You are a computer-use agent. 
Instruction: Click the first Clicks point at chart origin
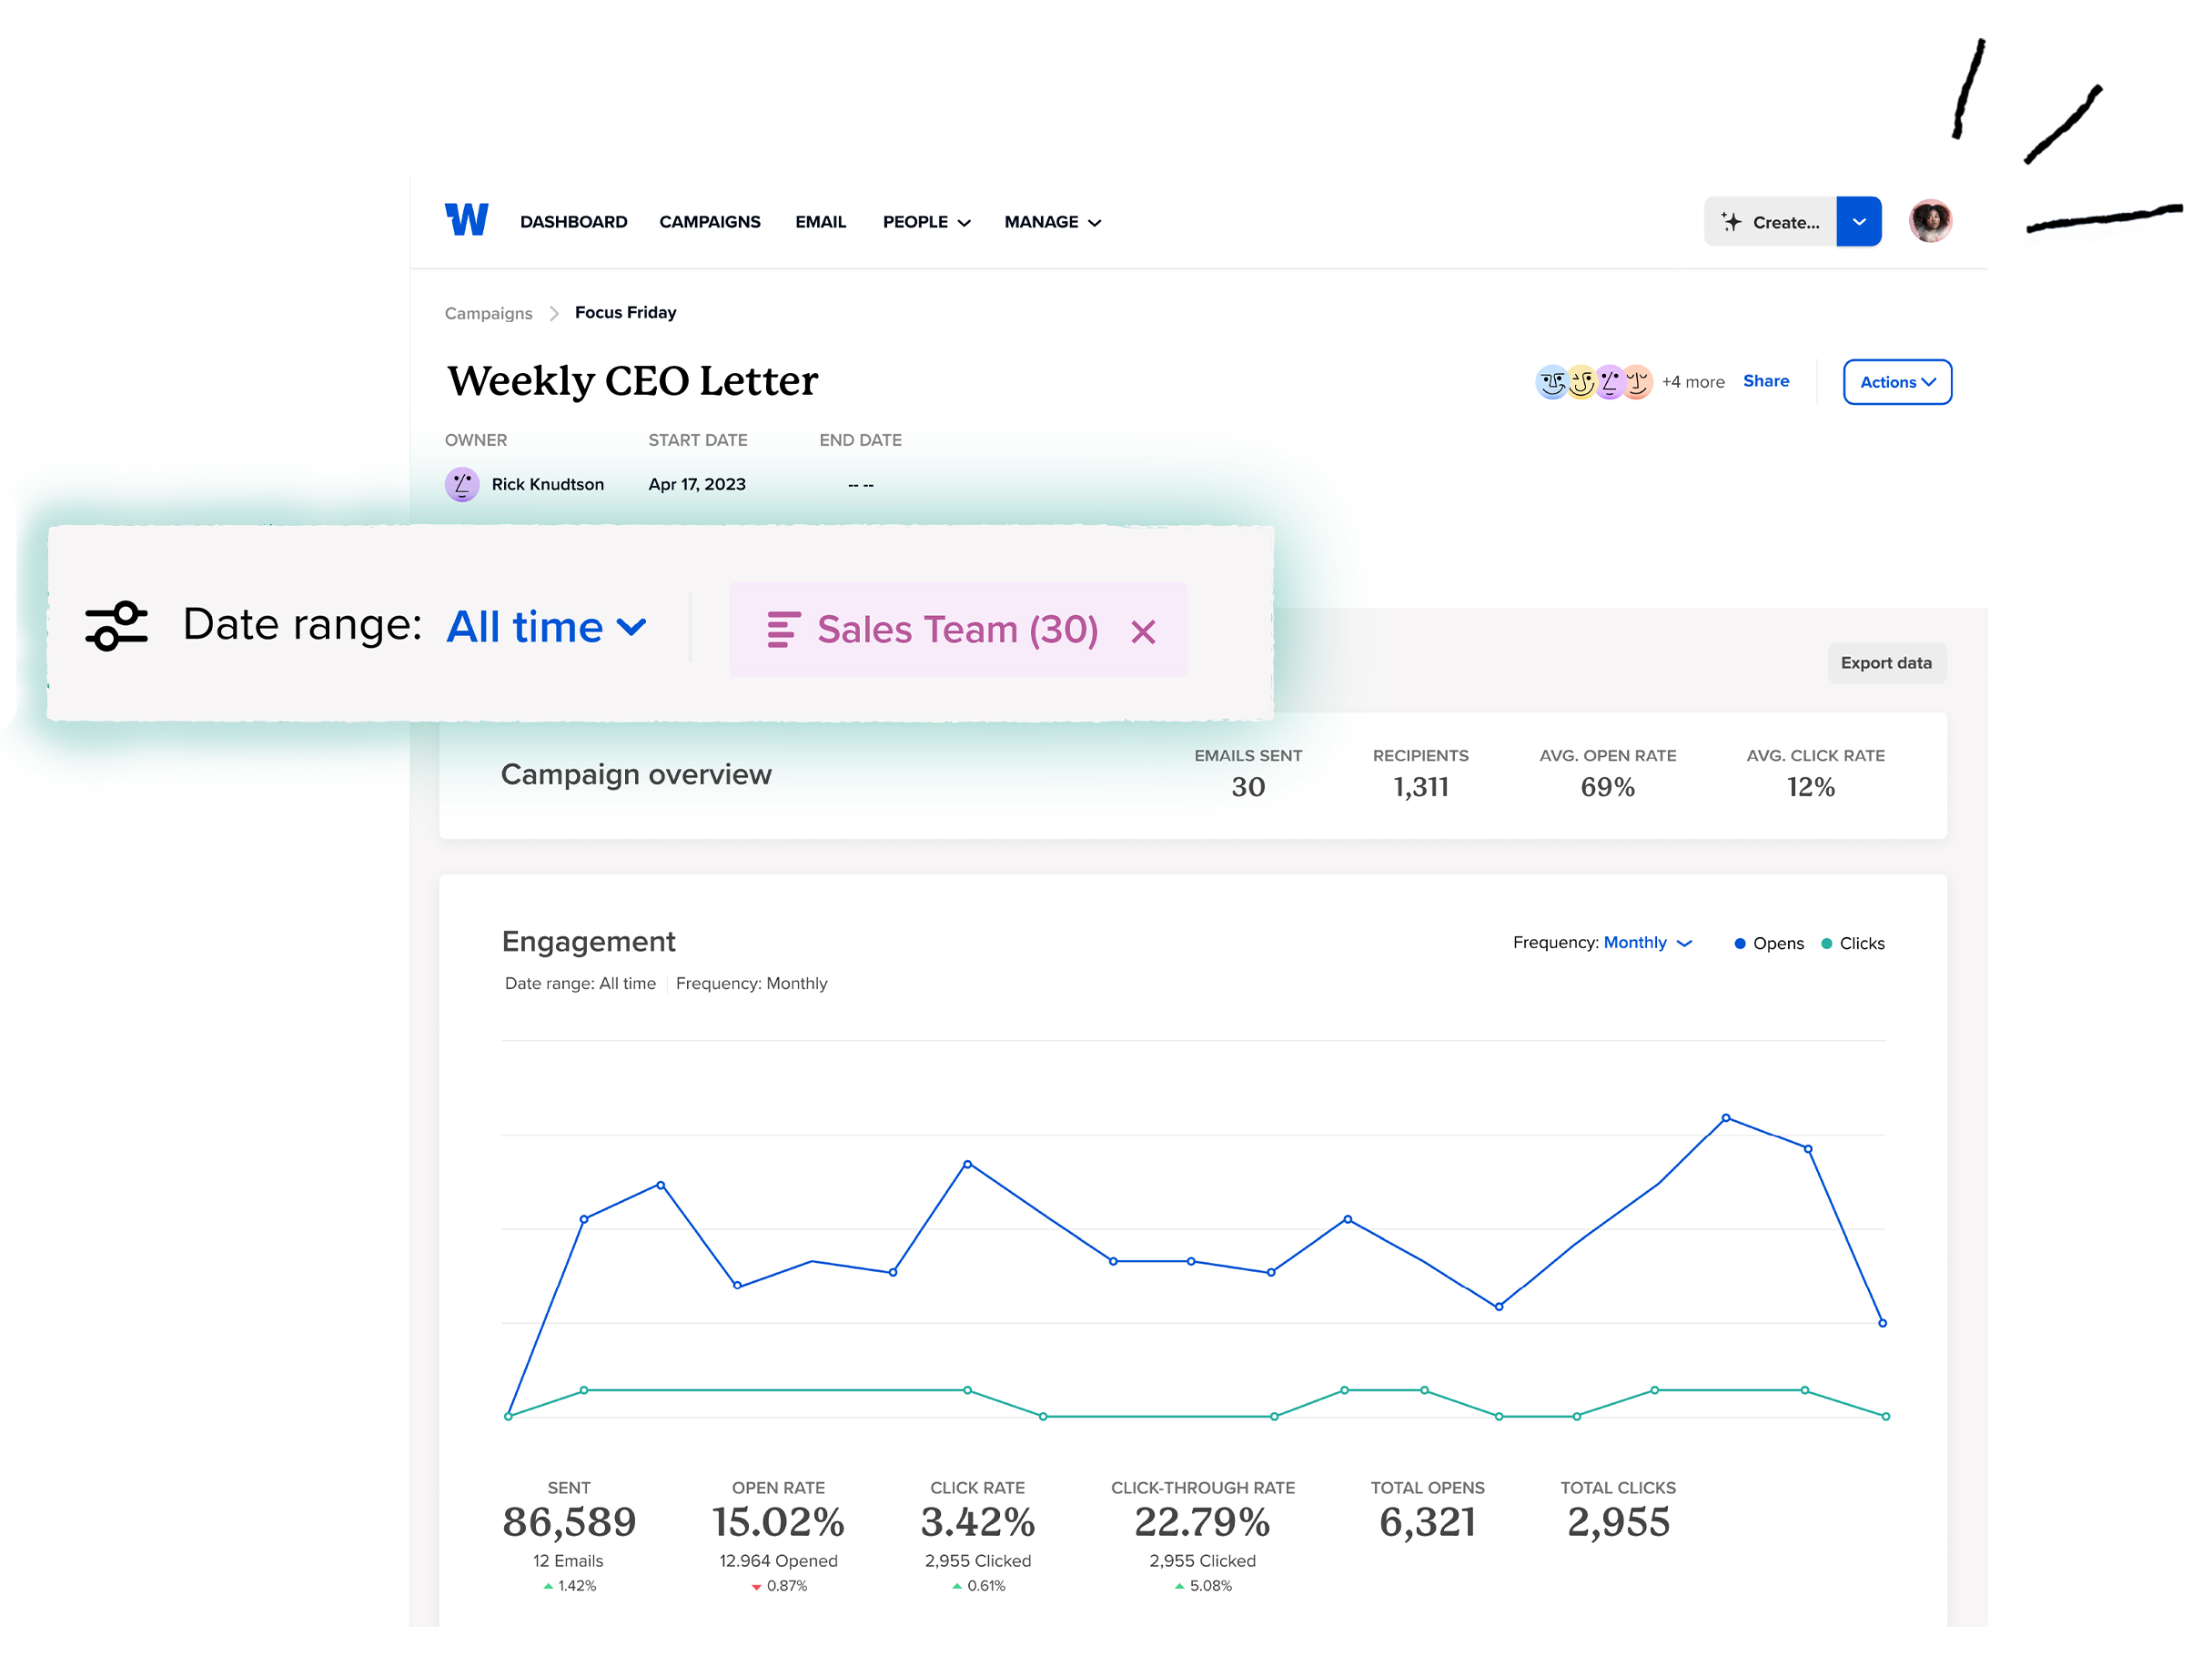[x=509, y=1416]
